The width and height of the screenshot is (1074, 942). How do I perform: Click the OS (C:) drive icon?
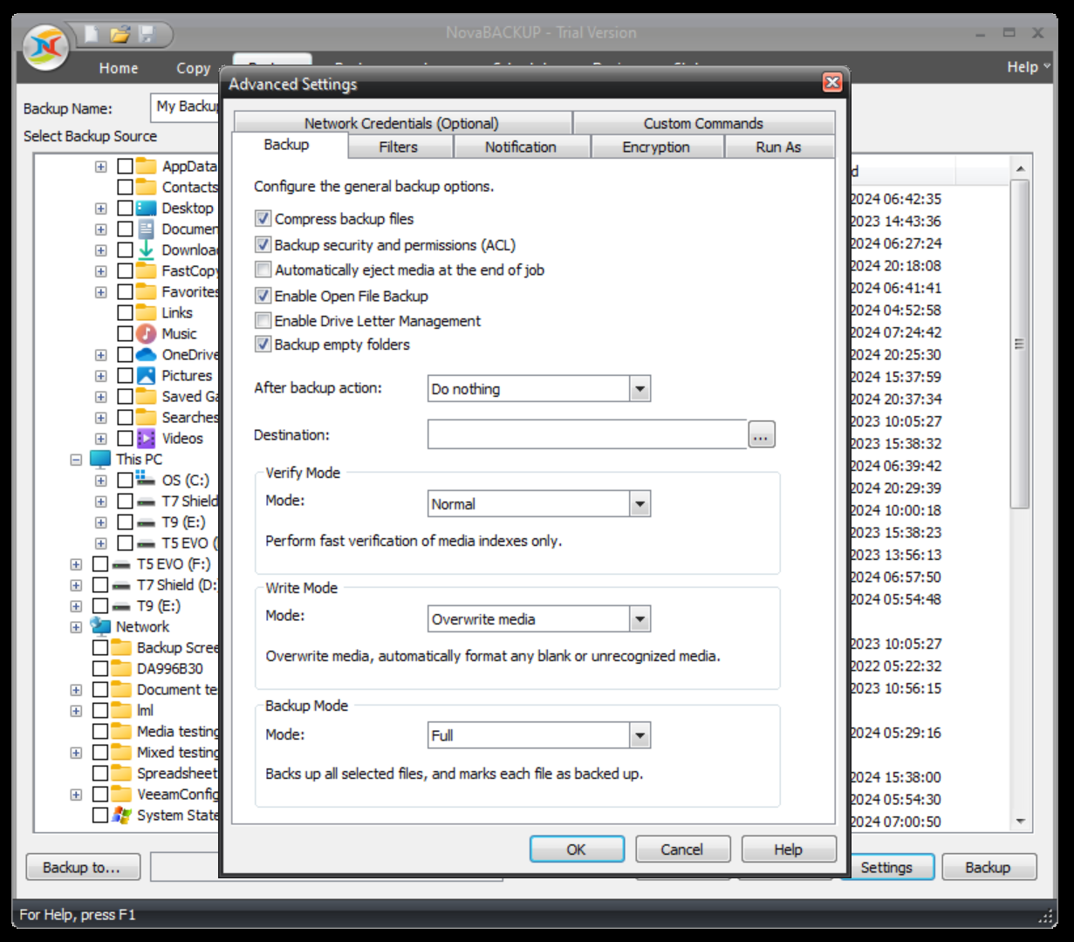pyautogui.click(x=146, y=479)
